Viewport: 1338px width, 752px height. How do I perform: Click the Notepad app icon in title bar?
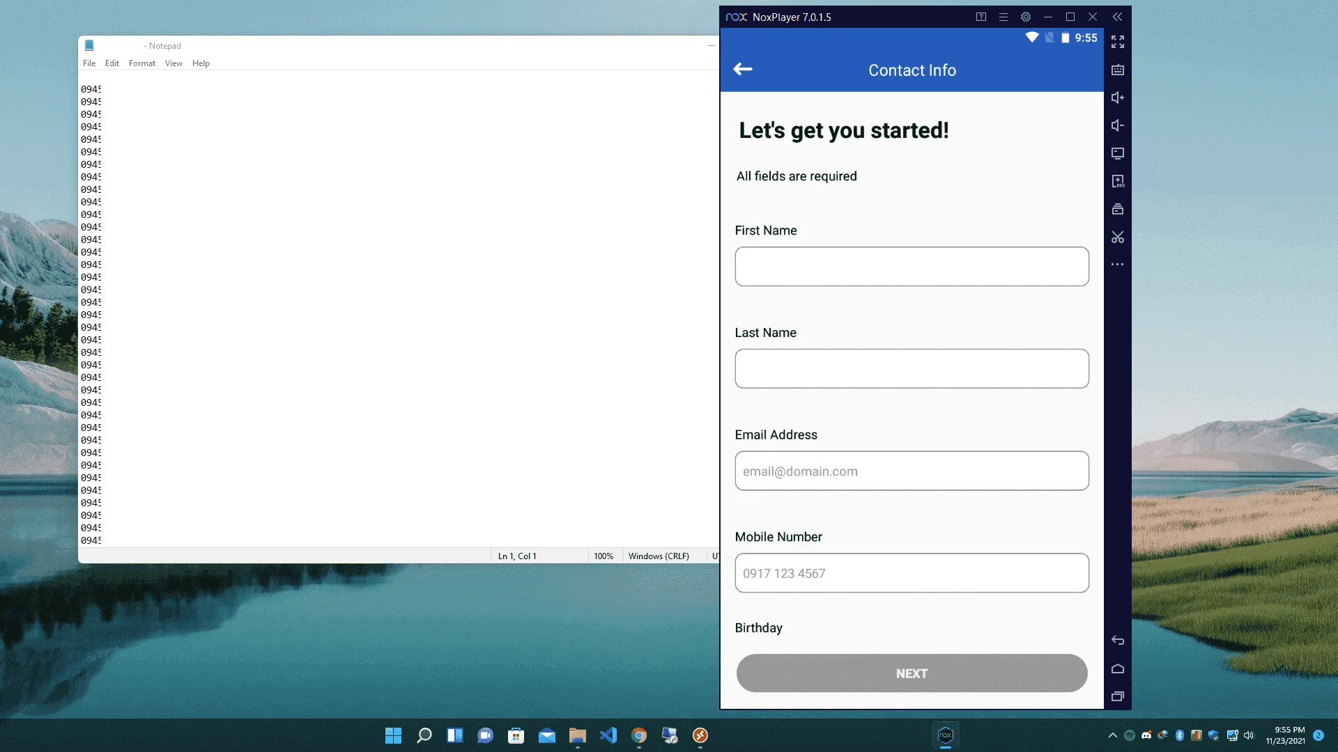(89, 45)
